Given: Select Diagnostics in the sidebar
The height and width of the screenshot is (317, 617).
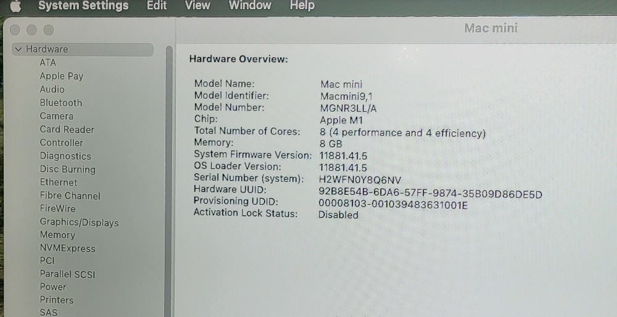Looking at the screenshot, I should tap(65, 156).
